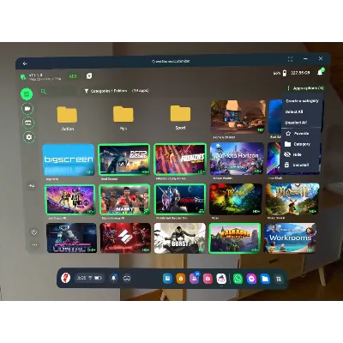Expand the Categories / Folders filter
Viewport: 343px width, 343px height.
pyautogui.click(x=105, y=91)
